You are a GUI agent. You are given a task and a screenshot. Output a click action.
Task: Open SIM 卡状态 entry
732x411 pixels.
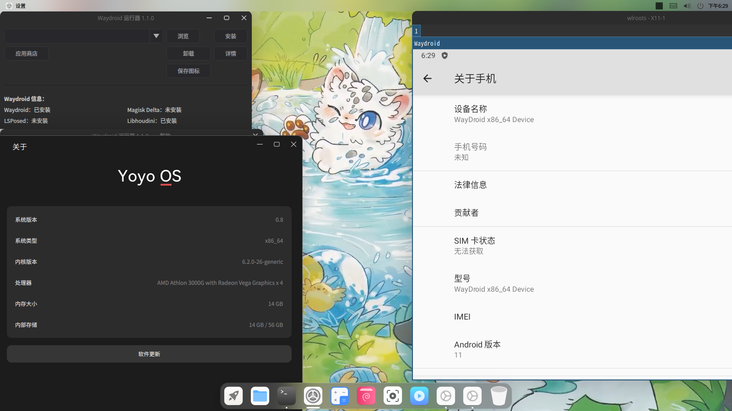tap(572, 246)
